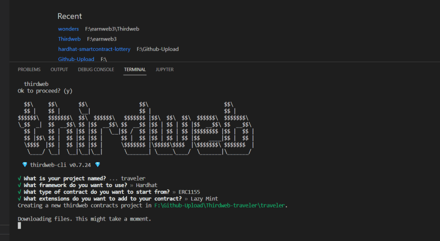
Task: Switch to the JUPYTER tab
Action: (x=164, y=69)
